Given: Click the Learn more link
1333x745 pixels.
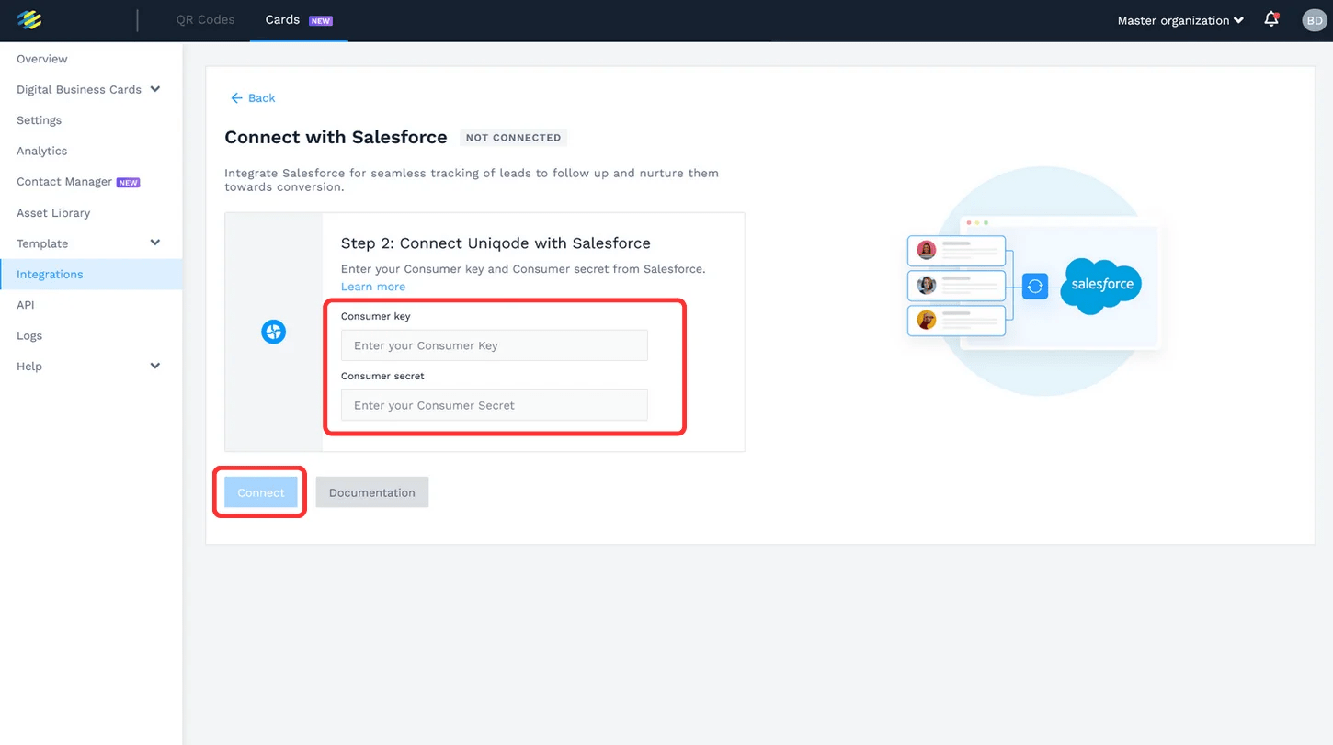Looking at the screenshot, I should pyautogui.click(x=372, y=286).
